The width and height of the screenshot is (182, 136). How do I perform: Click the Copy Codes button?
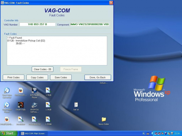tap(37, 78)
